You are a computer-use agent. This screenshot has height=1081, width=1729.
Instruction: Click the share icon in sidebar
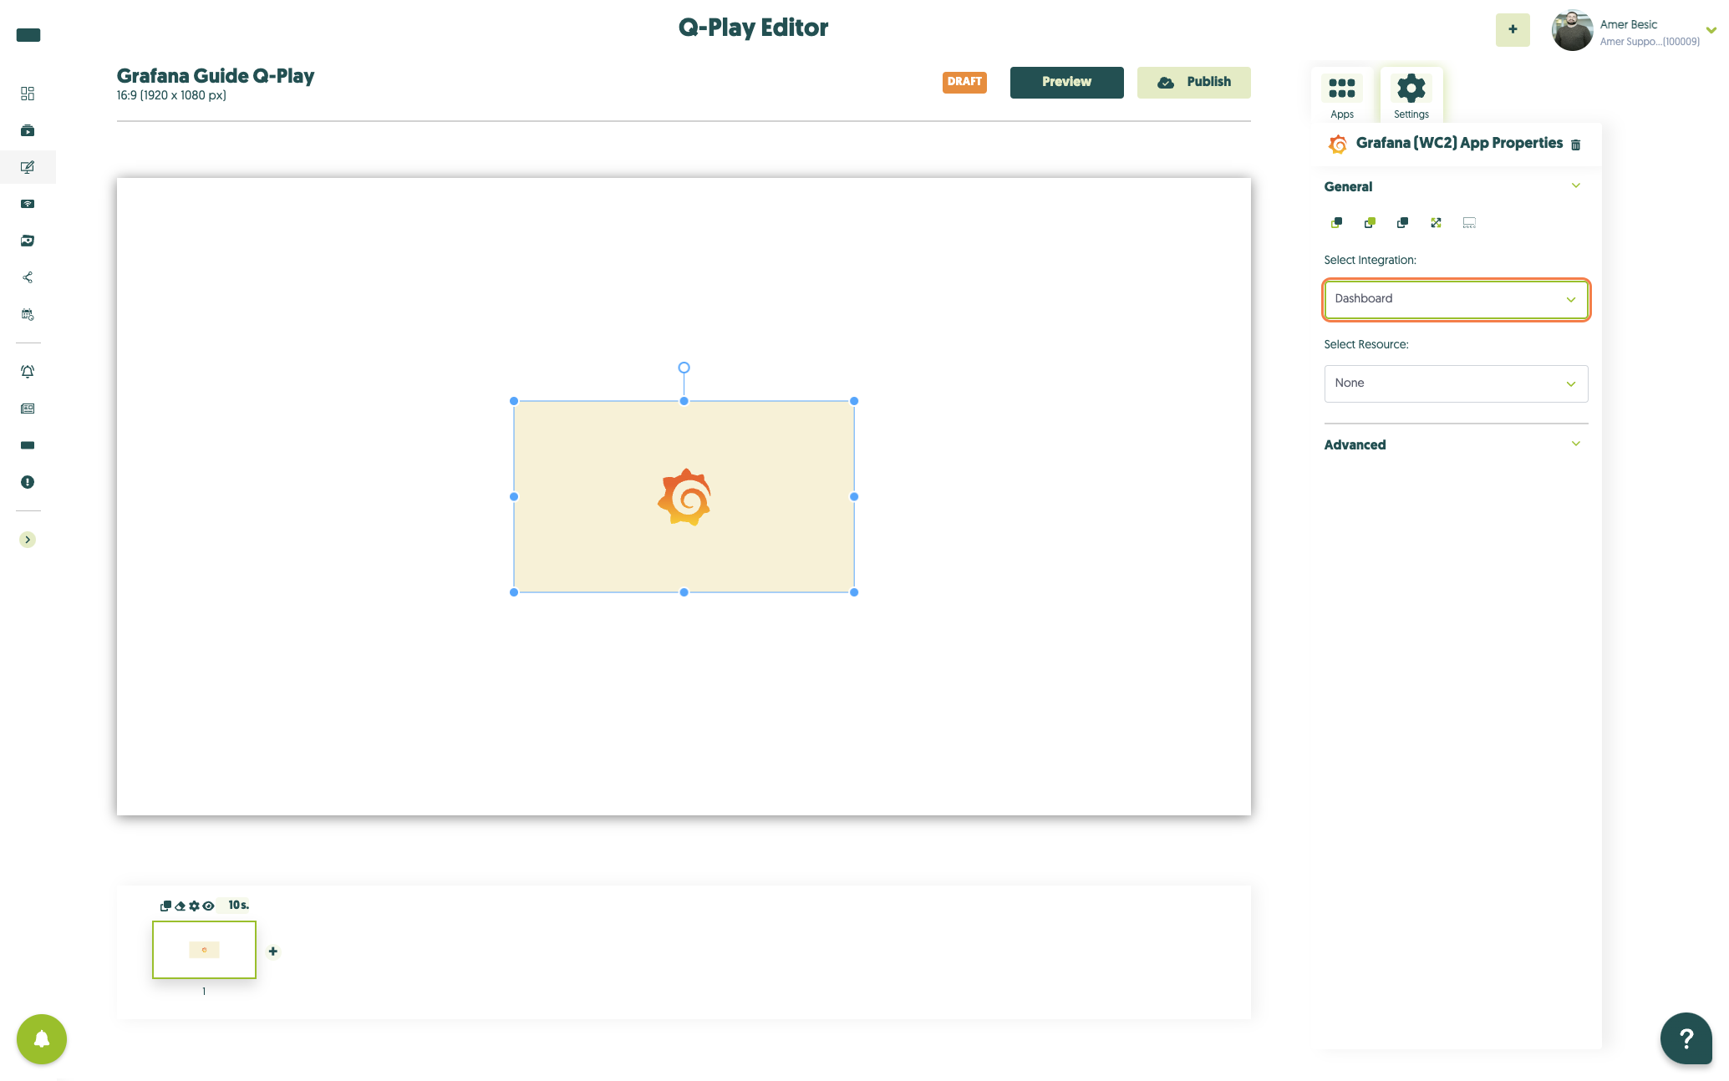pos(28,277)
